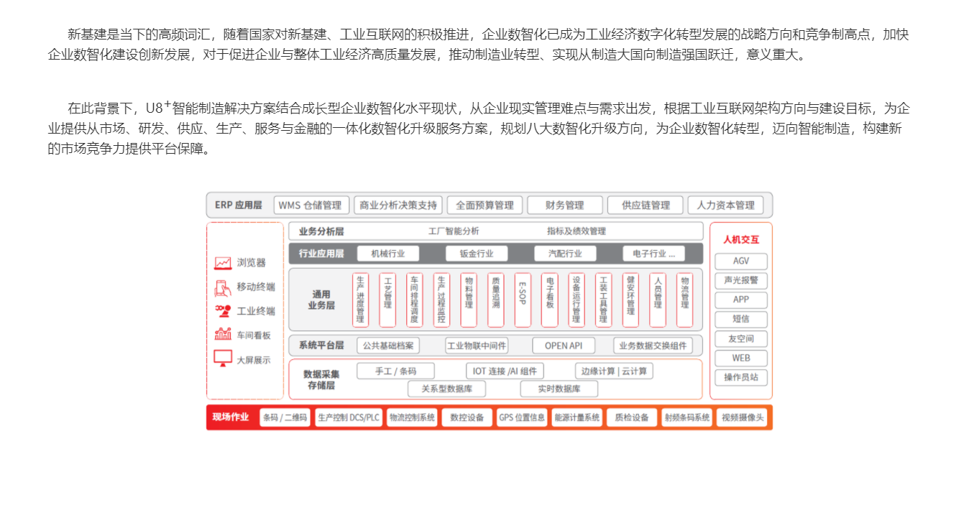Screen dimensions: 969x518
Task: Click the 大屏展示 monitor icon
Action: point(223,358)
